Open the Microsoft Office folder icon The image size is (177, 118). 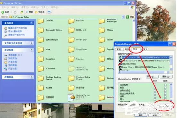point(41,30)
